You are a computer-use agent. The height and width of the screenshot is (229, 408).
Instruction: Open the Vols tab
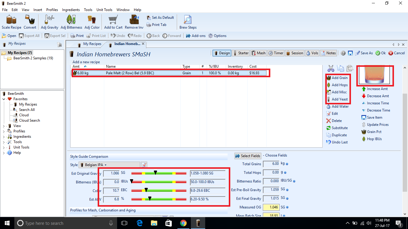(312, 53)
